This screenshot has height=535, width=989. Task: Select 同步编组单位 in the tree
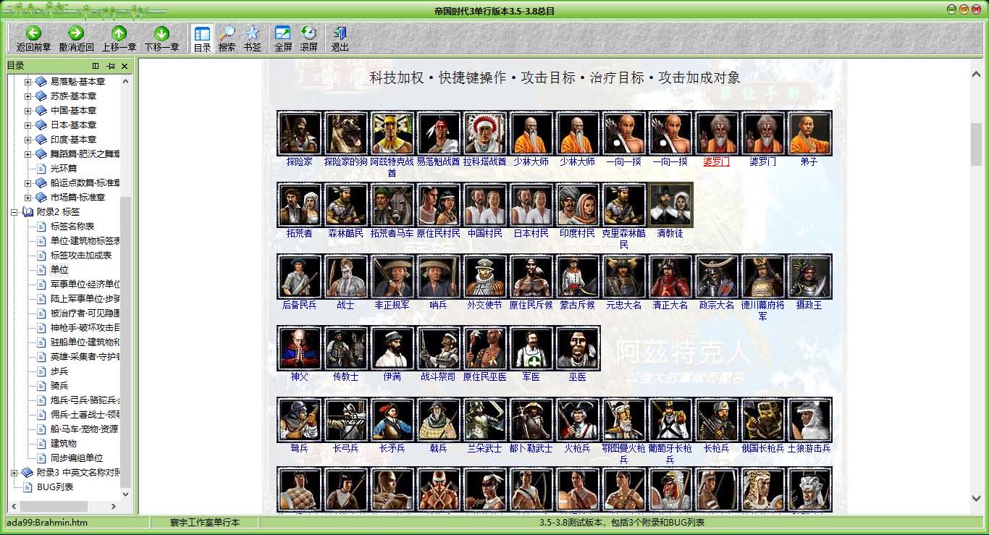[77, 458]
